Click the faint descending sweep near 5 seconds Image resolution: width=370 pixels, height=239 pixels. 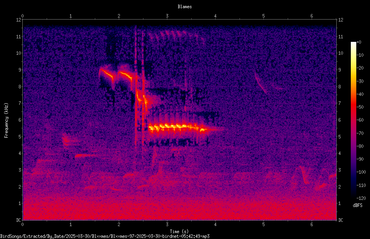(x=261, y=83)
